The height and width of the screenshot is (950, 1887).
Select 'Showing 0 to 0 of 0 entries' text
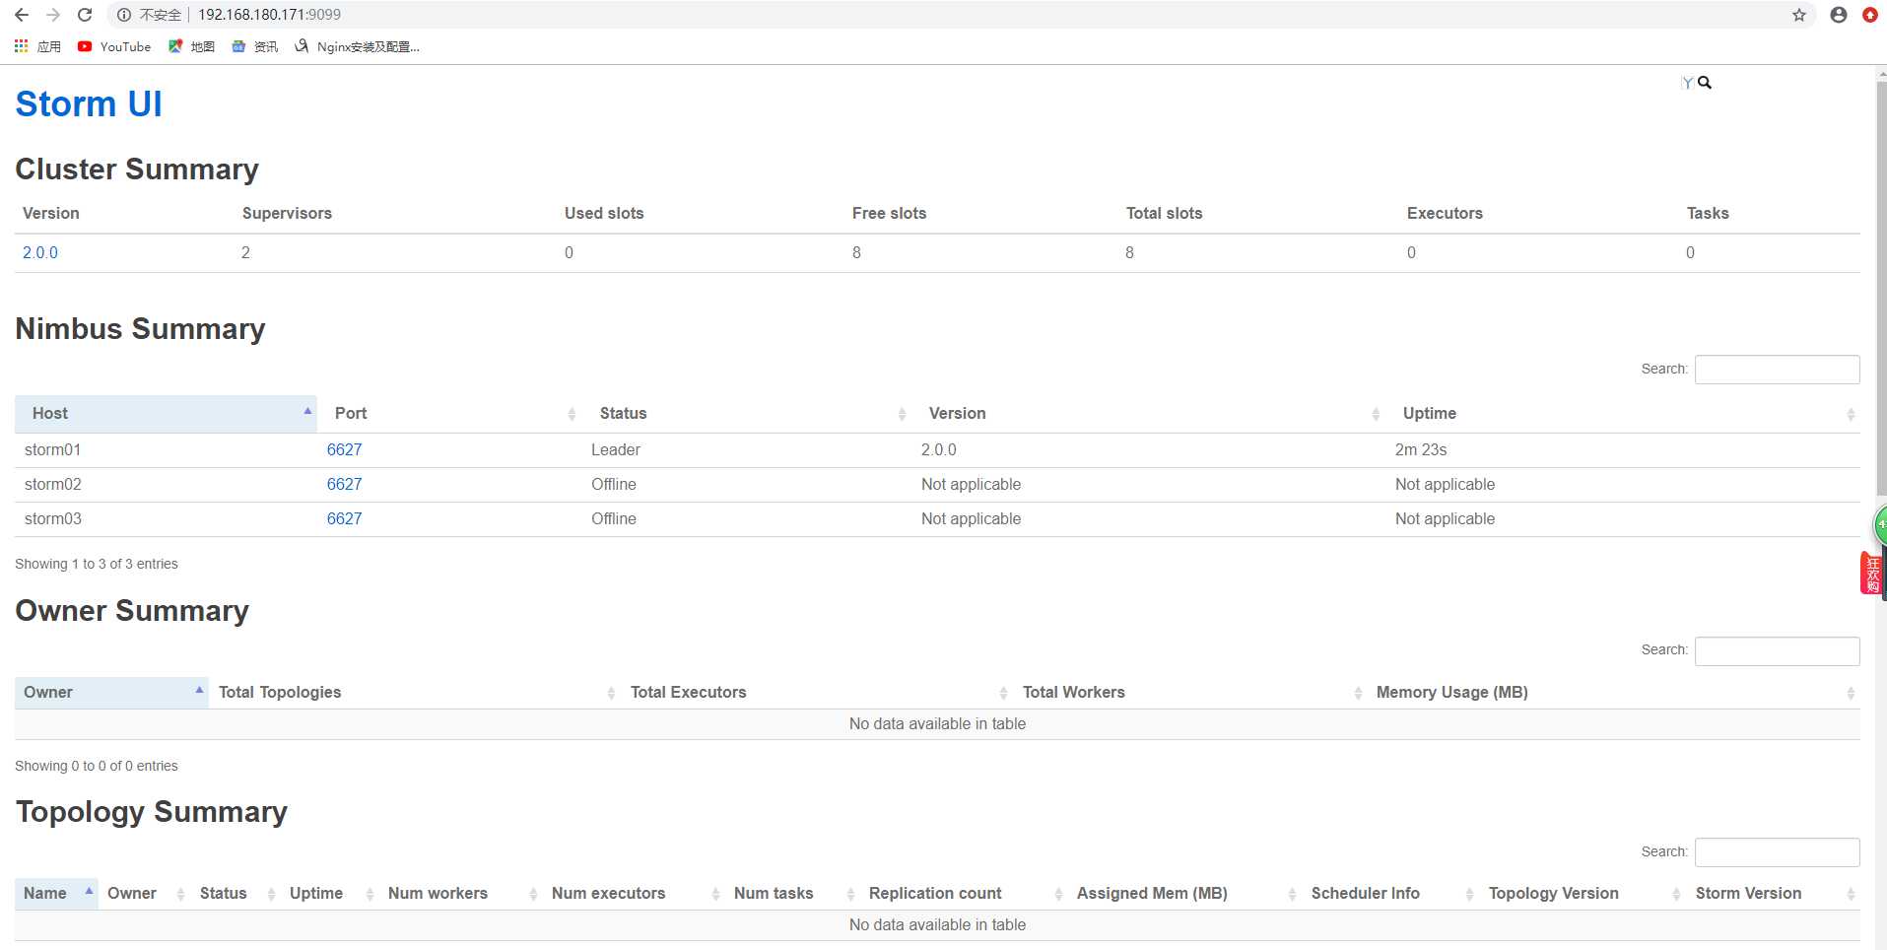[97, 766]
